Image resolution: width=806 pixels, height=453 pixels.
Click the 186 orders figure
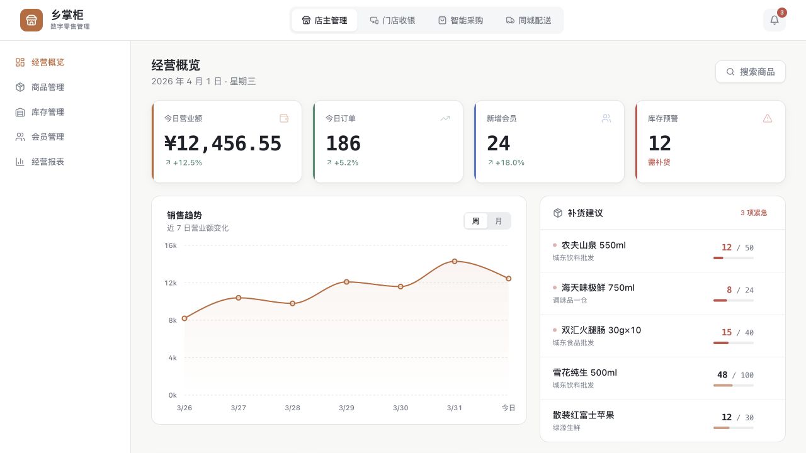click(343, 143)
